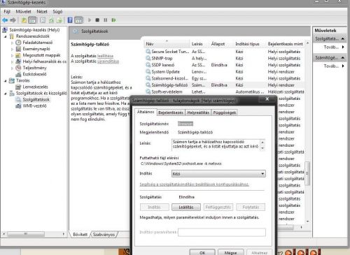Click the Indítási paraméterek input field
Screen dimensions: 350x255
pos(222,233)
